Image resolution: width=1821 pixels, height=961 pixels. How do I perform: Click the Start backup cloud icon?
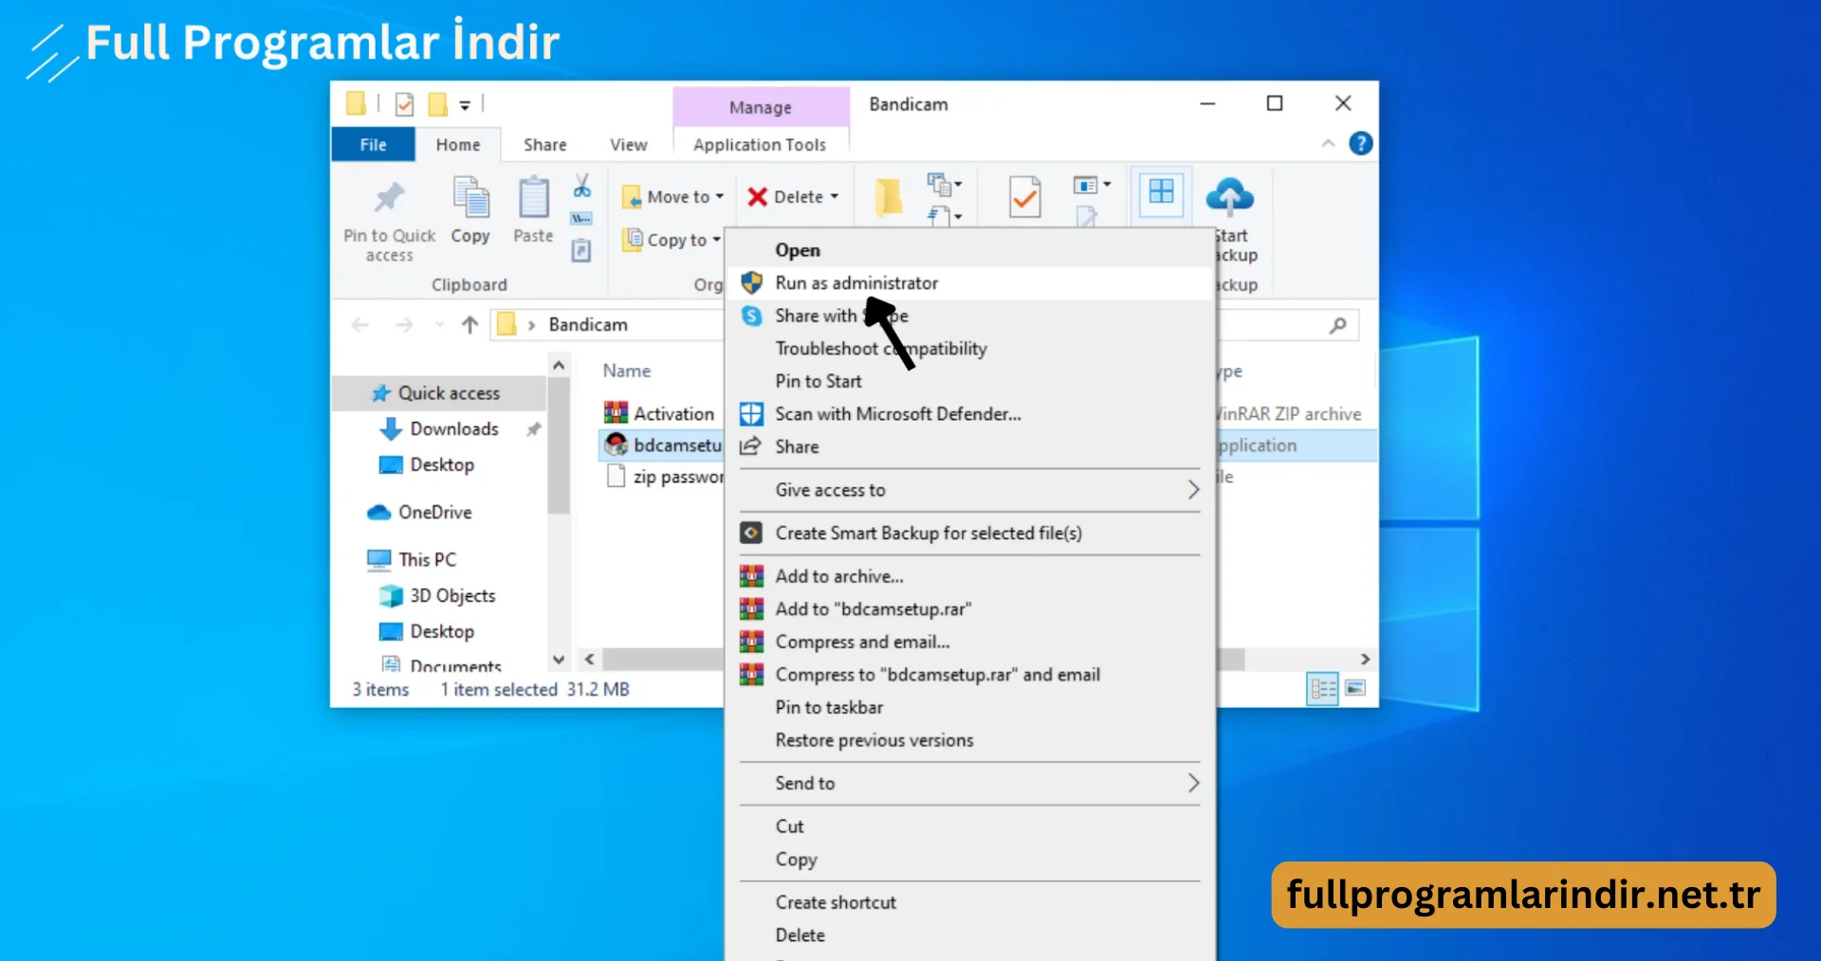tap(1229, 196)
